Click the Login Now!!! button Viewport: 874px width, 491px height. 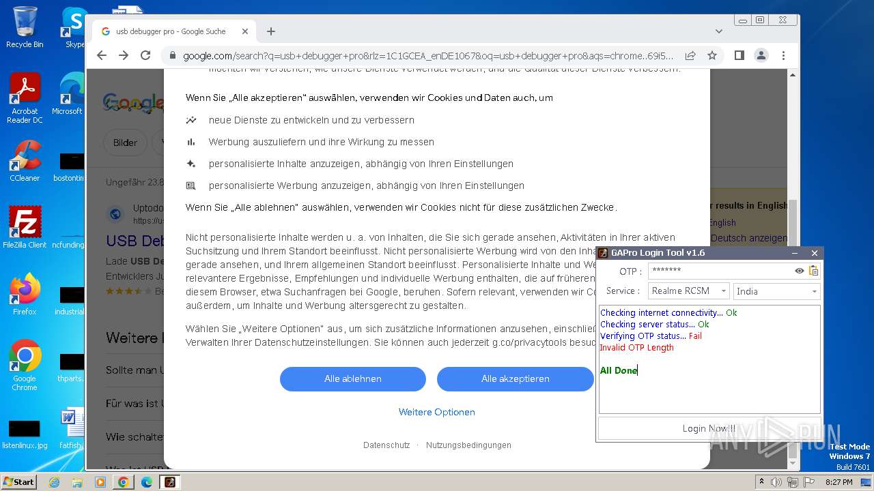tap(709, 428)
